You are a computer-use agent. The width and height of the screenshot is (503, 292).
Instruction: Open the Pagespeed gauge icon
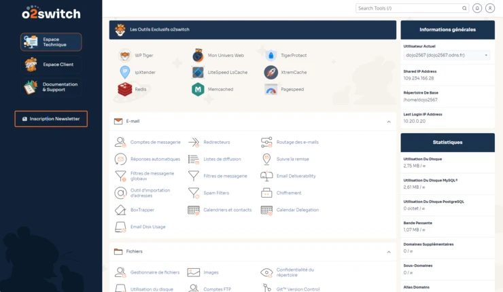[x=271, y=90]
